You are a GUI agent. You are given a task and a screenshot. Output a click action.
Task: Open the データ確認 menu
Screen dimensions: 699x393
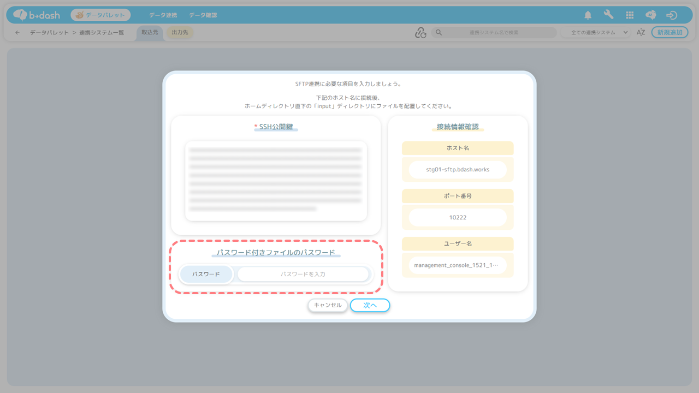(203, 15)
